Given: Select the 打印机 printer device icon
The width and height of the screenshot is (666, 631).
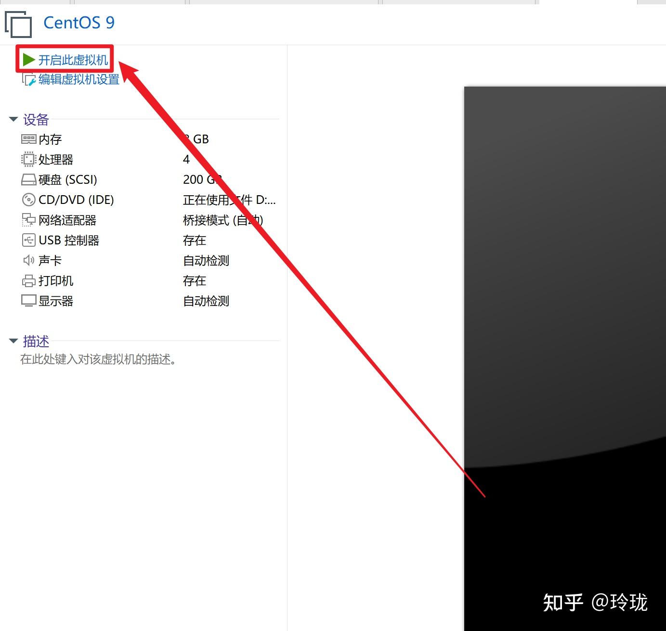Looking at the screenshot, I should [29, 280].
